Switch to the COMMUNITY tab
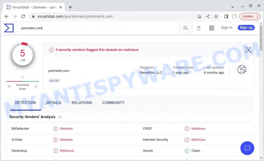 113,103
